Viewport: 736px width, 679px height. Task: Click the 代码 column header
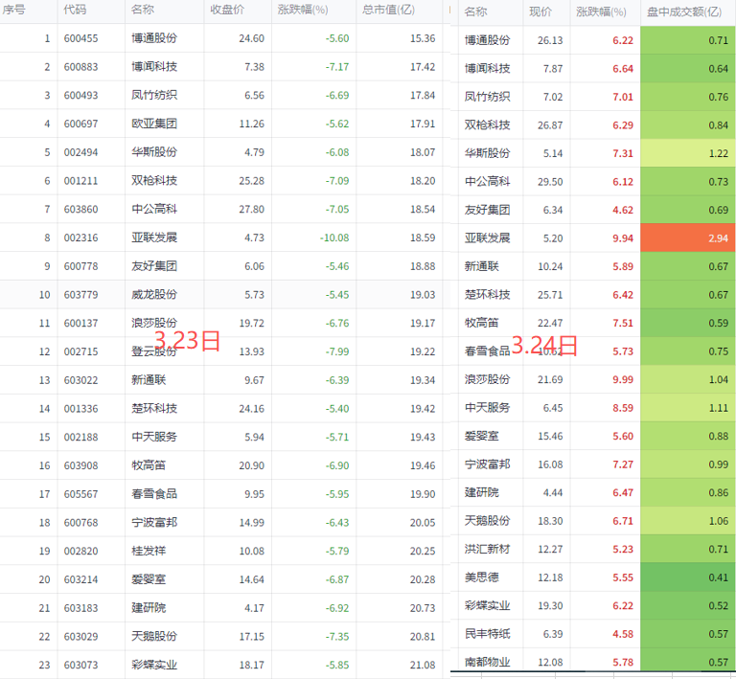coord(75,10)
